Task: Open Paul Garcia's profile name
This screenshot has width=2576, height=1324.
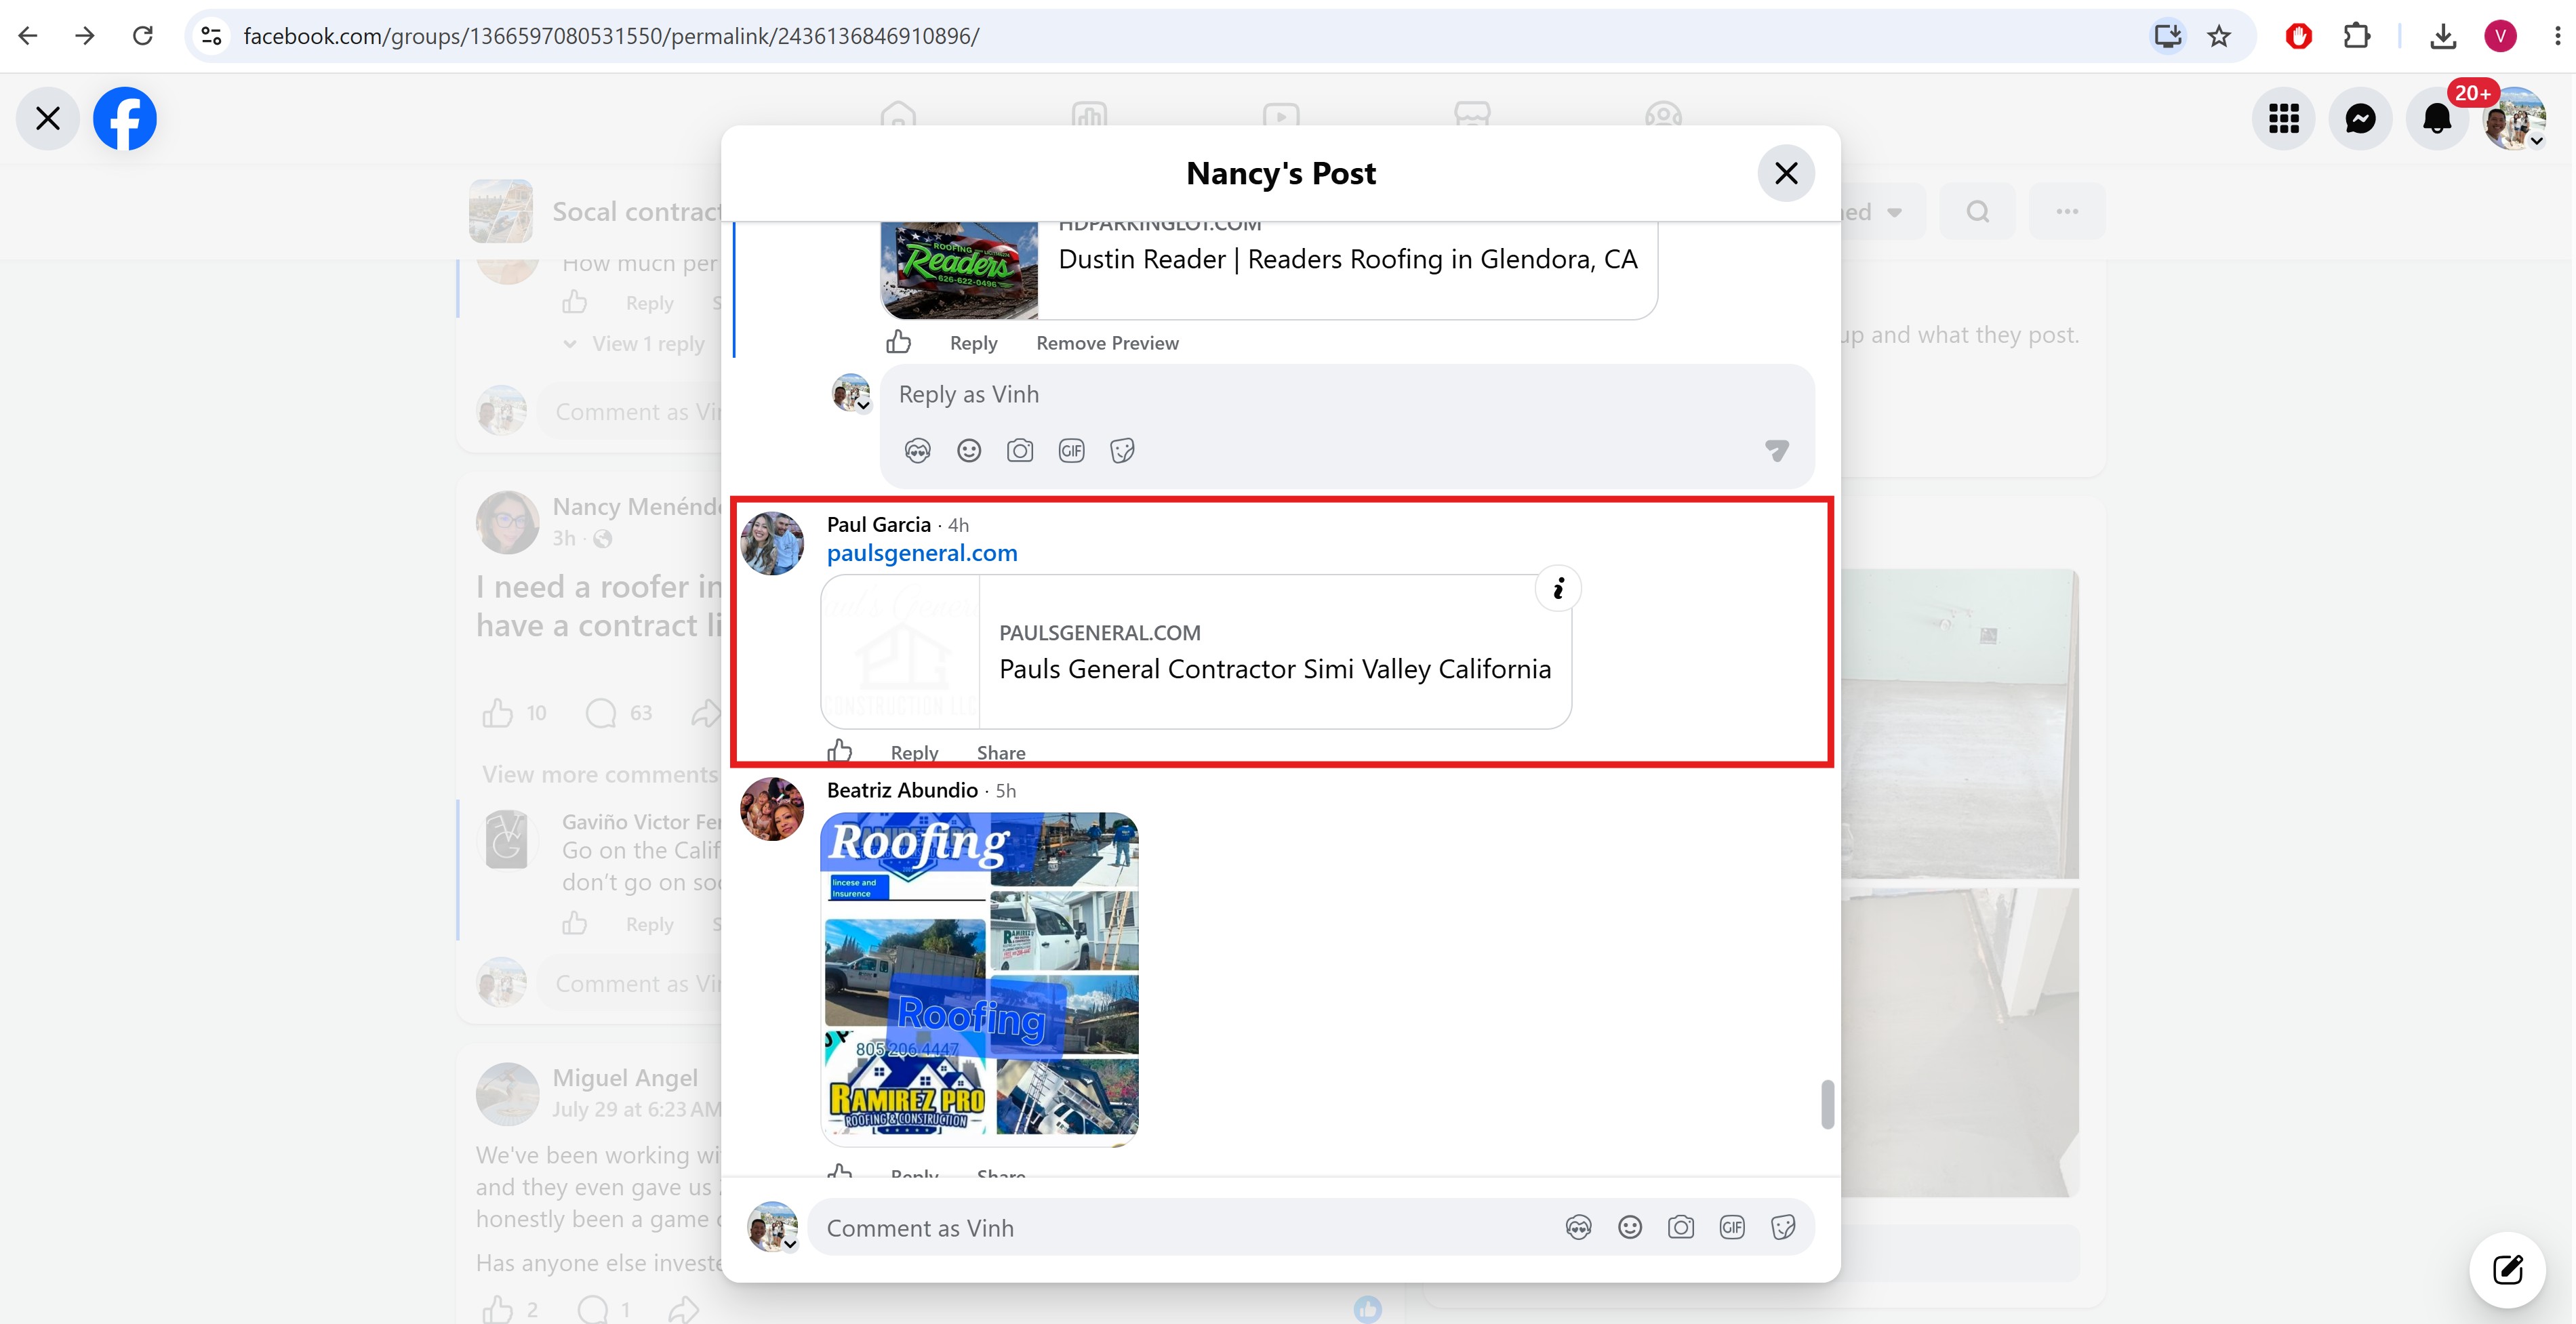Action: pyautogui.click(x=878, y=524)
